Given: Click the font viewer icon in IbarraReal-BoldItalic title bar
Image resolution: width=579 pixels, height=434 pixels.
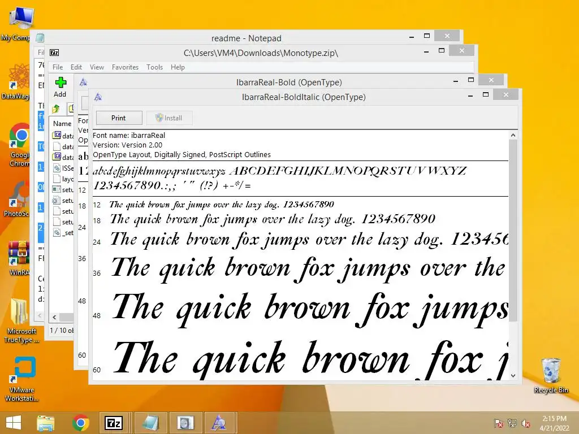Looking at the screenshot, I should tap(98, 97).
